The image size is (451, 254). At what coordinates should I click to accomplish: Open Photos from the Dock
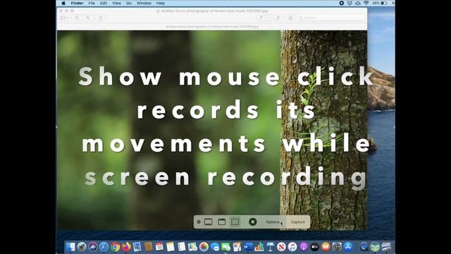204,247
